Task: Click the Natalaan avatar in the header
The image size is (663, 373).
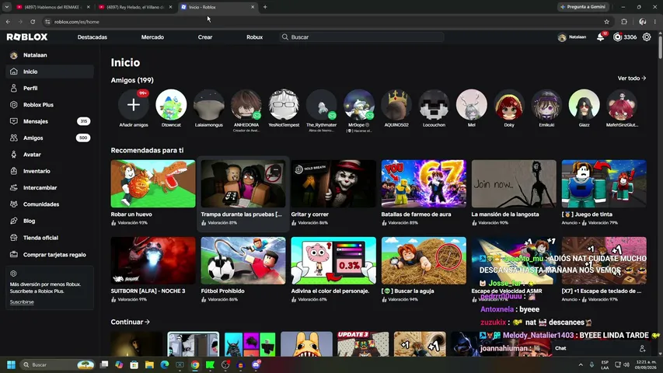Action: [x=562, y=37]
